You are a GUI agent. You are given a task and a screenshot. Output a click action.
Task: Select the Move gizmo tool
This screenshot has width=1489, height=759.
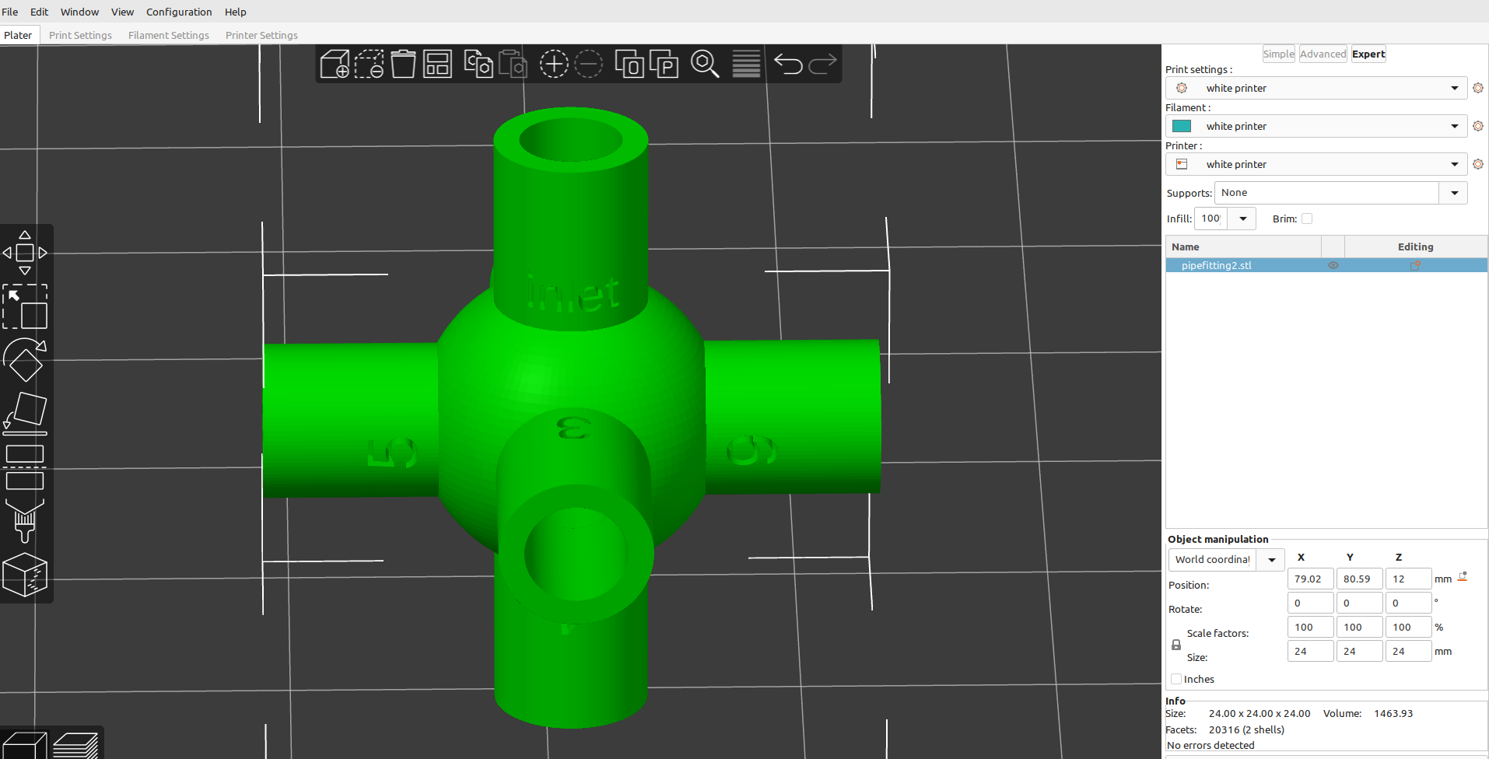[x=25, y=252]
